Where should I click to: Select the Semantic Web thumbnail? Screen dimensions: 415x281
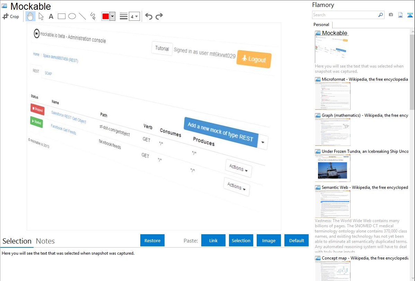point(333,204)
